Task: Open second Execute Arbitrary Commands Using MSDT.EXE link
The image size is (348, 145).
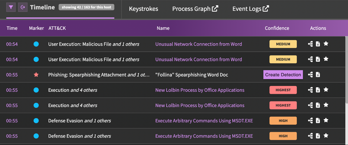Action: click(204, 136)
